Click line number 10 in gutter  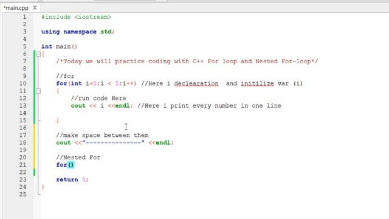click(x=23, y=83)
